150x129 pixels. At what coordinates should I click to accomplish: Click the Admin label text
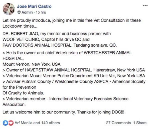point(27,12)
